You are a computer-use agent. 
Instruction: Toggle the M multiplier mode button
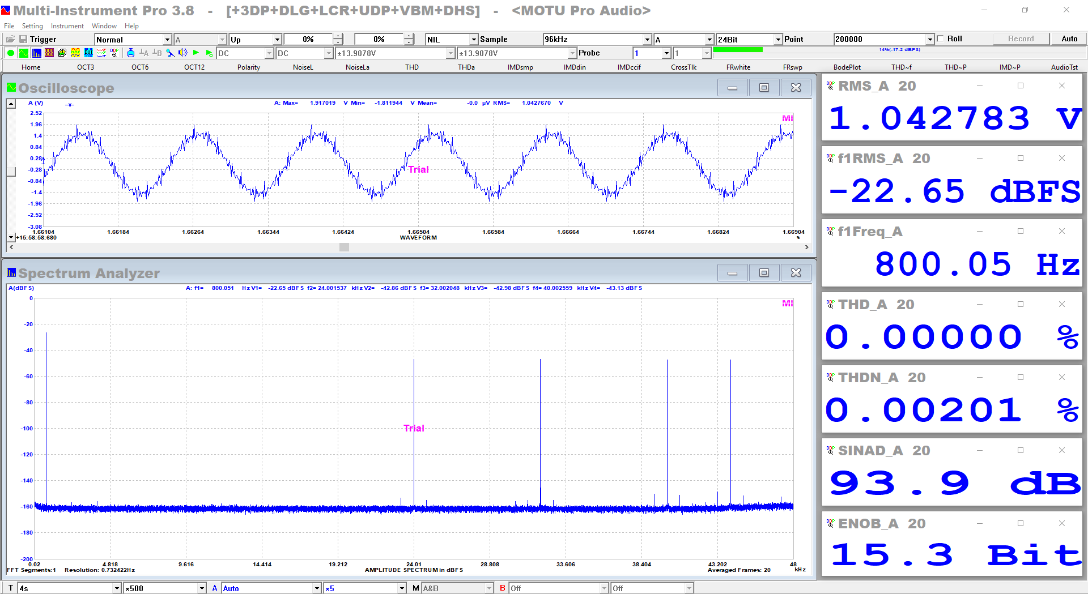pos(416,588)
